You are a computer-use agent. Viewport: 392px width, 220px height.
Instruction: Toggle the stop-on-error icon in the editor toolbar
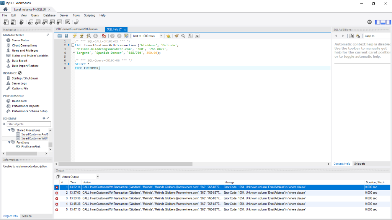click(104, 36)
